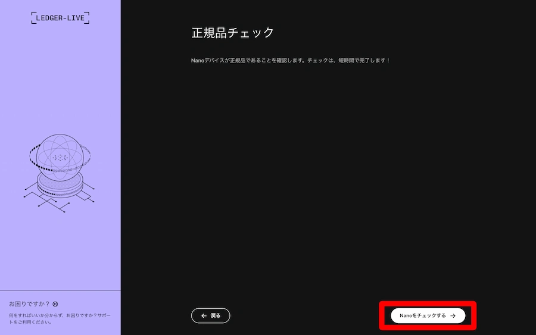
Task: Click the support text under お困りですか？
Action: (60, 318)
